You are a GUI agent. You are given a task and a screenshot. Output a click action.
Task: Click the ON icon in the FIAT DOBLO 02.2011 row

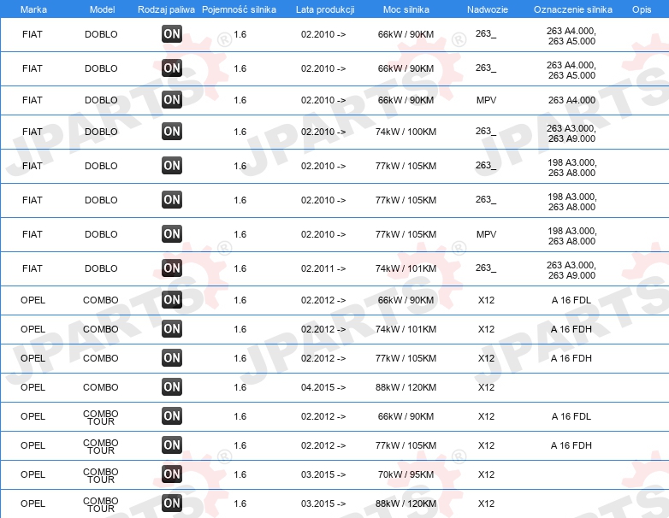[x=172, y=268]
